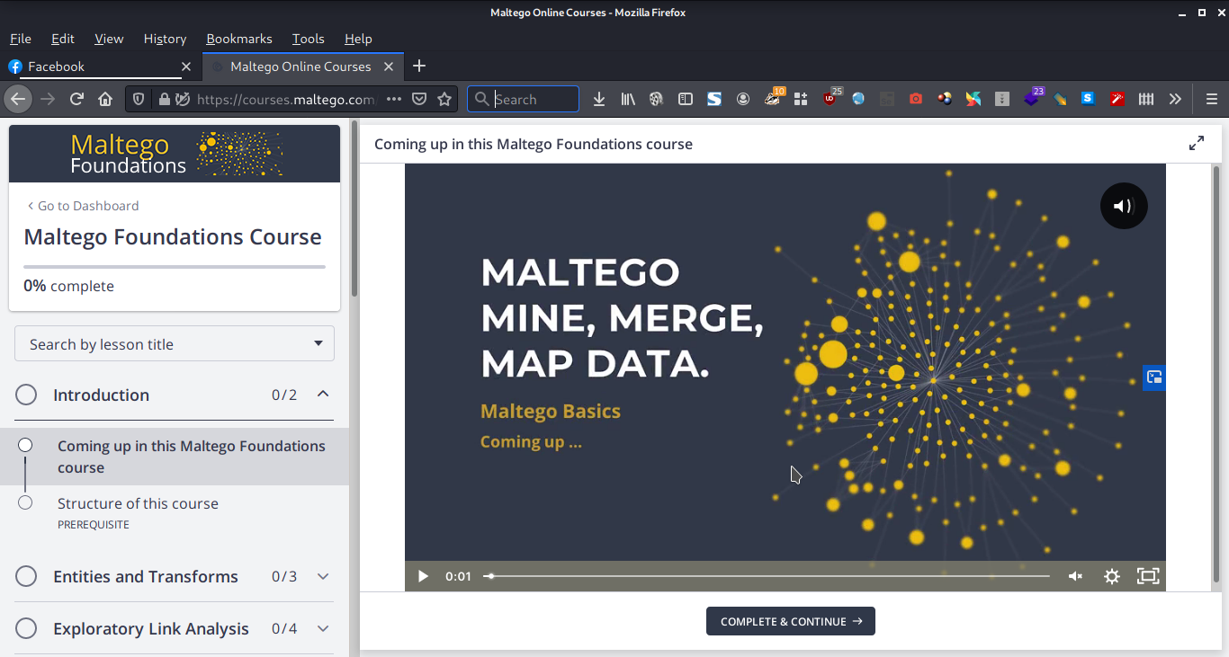This screenshot has width=1229, height=657.
Task: Open the Firefox hamburger menu
Action: coord(1212,99)
